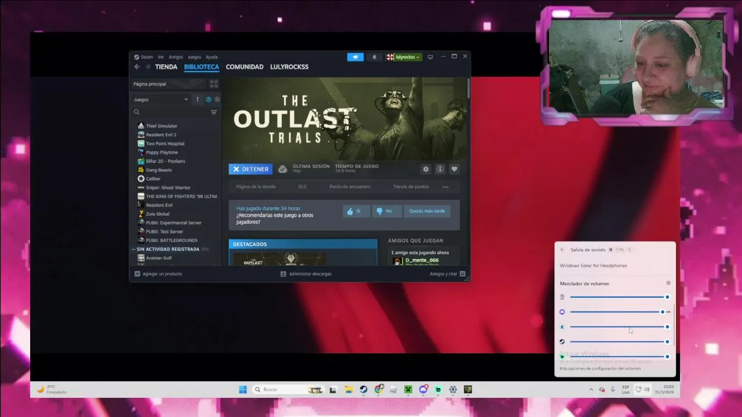Open more game links ellipsis
This screenshot has width=742, height=417.
(445, 187)
